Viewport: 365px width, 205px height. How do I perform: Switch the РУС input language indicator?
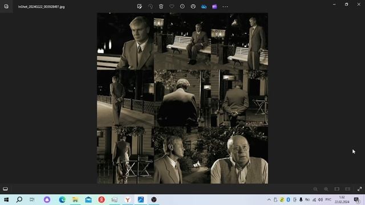[328, 200]
